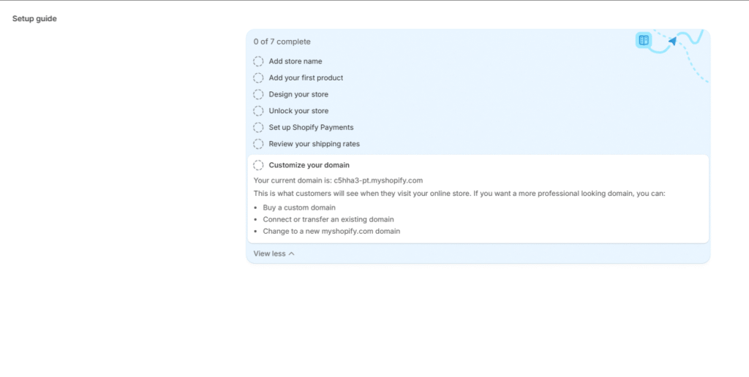Collapse the guide with View less
749x377 pixels.
coord(274,254)
